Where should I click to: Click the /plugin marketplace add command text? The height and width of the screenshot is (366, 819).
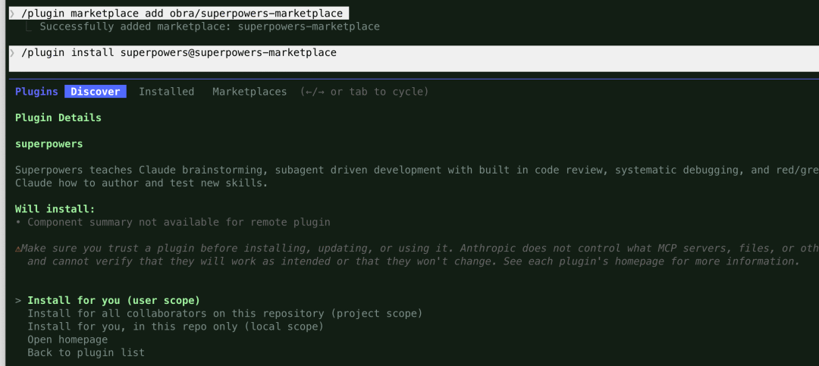coord(182,14)
